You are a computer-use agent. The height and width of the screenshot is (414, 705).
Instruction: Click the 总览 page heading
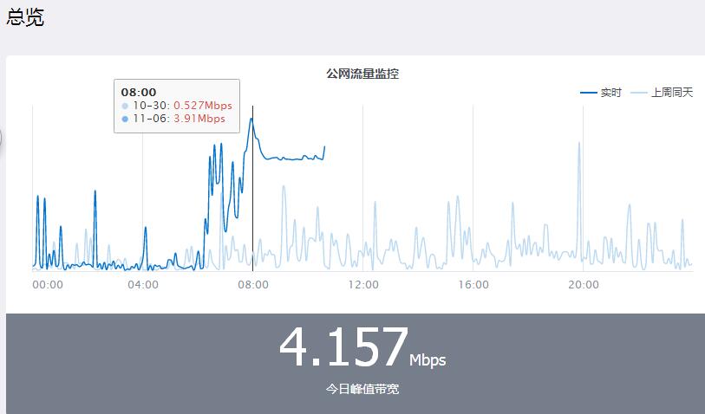click(25, 17)
